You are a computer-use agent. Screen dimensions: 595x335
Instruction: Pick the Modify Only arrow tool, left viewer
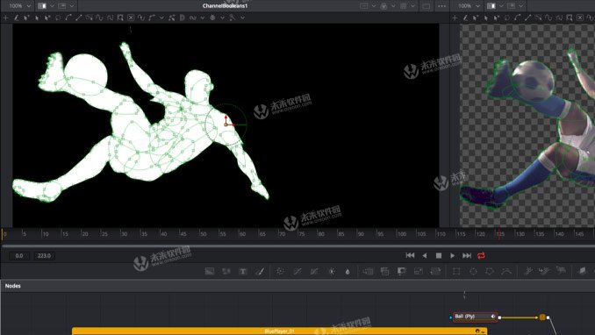tap(37, 18)
